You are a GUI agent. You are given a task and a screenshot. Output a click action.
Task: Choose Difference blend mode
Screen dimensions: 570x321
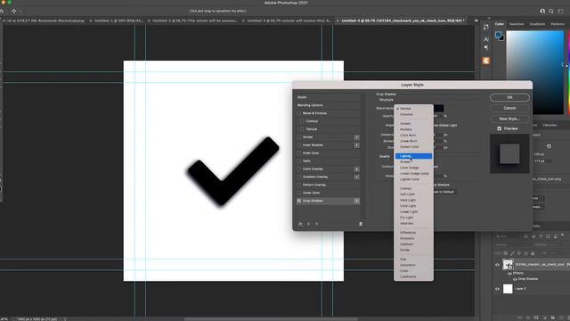coord(413,233)
